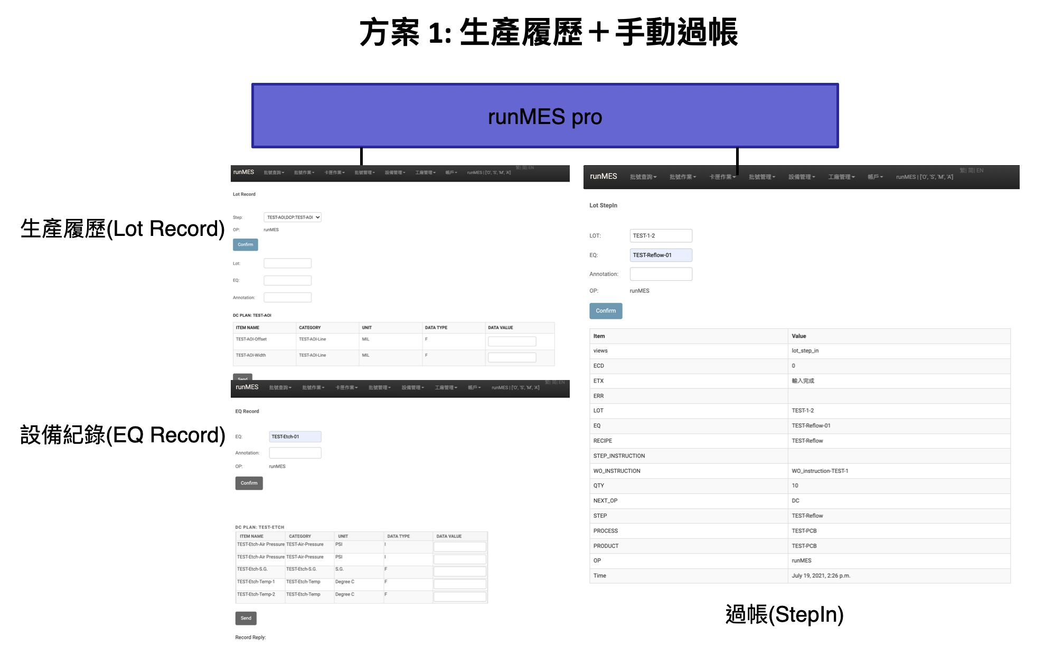Click data value field for TEST-Etch-S.G.

coord(459,572)
